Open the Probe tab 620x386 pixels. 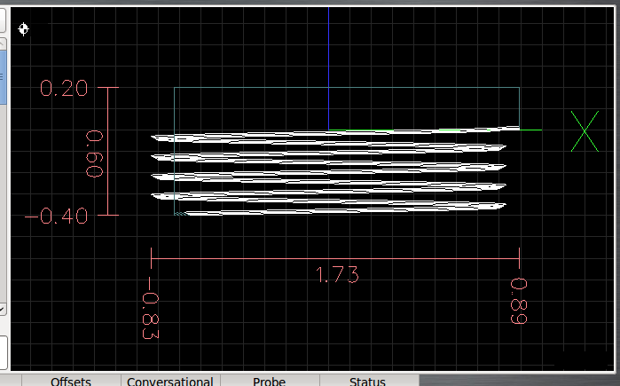click(270, 381)
